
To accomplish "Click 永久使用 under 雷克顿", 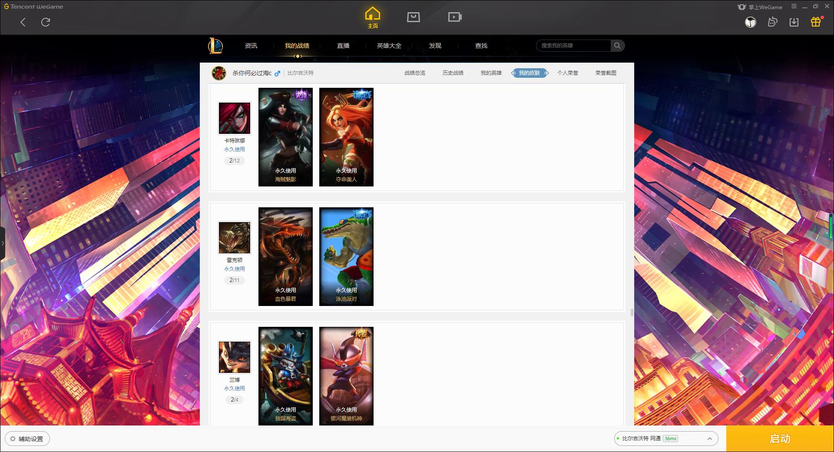I will (235, 269).
